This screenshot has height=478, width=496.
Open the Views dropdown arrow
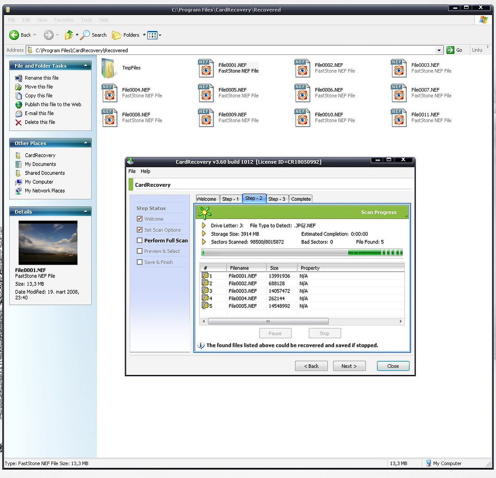(x=160, y=35)
